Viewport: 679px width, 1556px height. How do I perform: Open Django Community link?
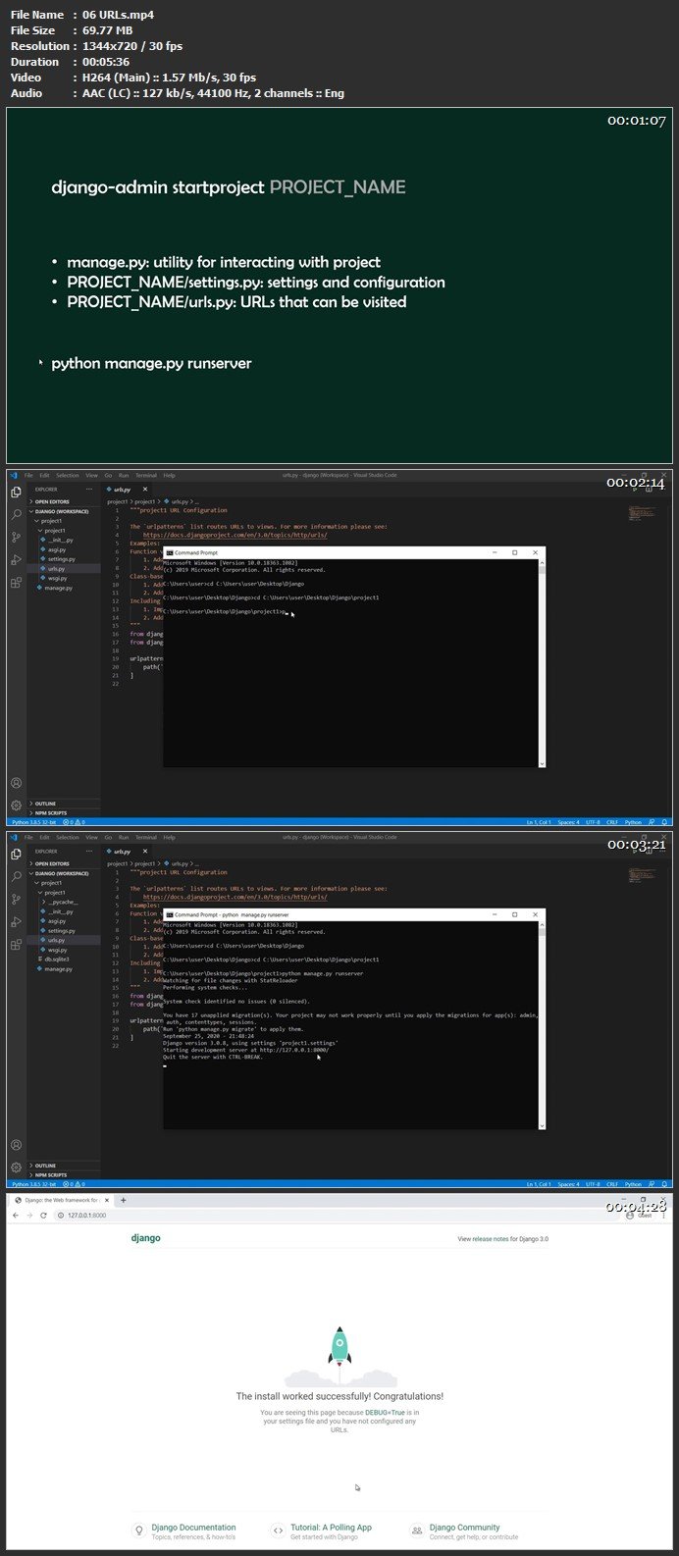[464, 1528]
